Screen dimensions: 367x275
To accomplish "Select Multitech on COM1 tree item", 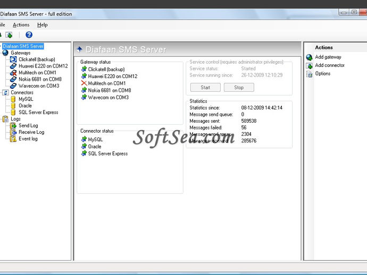I will 37,73.
